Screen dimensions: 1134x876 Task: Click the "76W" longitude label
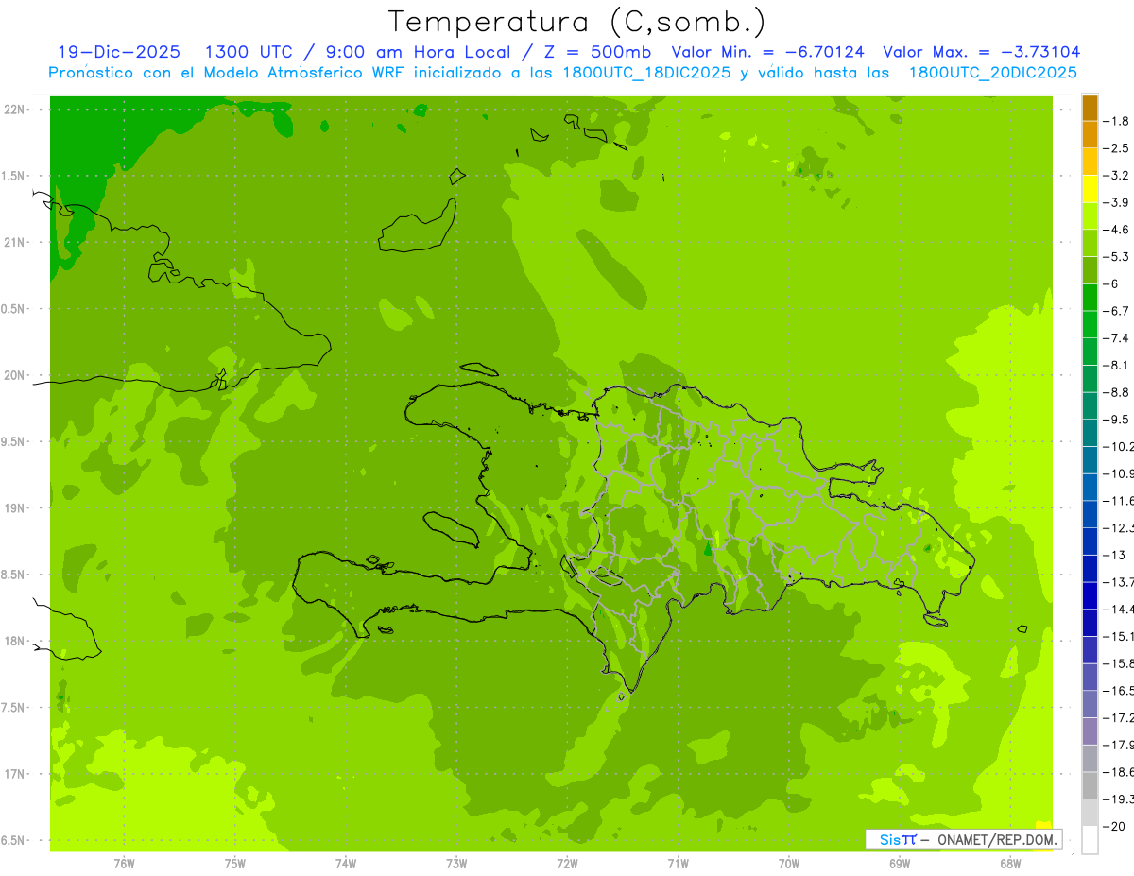(124, 864)
